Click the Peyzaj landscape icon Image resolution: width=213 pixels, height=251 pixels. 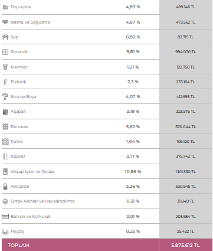[x=5, y=232]
